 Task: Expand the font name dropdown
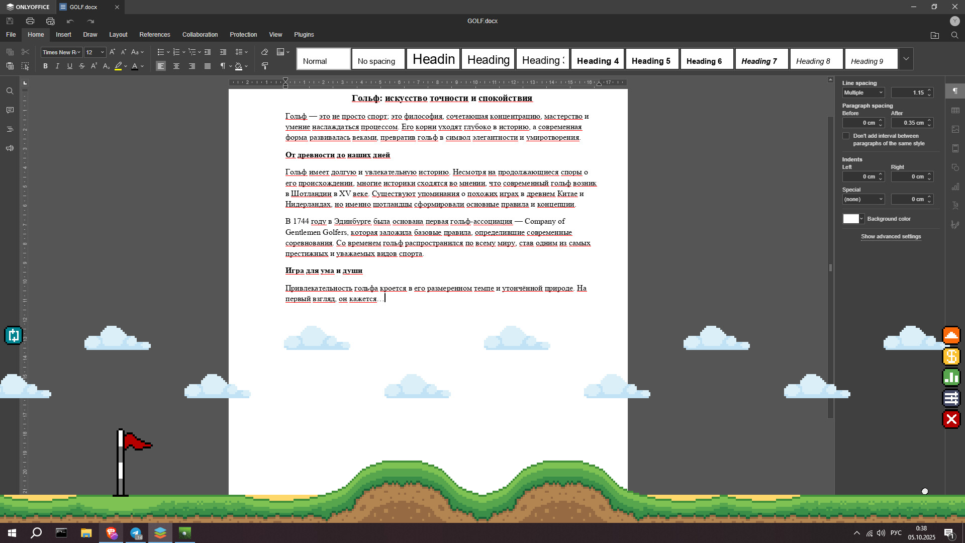(x=79, y=52)
